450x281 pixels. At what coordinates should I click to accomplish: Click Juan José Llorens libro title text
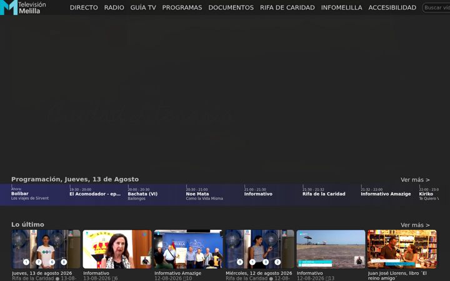[x=397, y=275]
